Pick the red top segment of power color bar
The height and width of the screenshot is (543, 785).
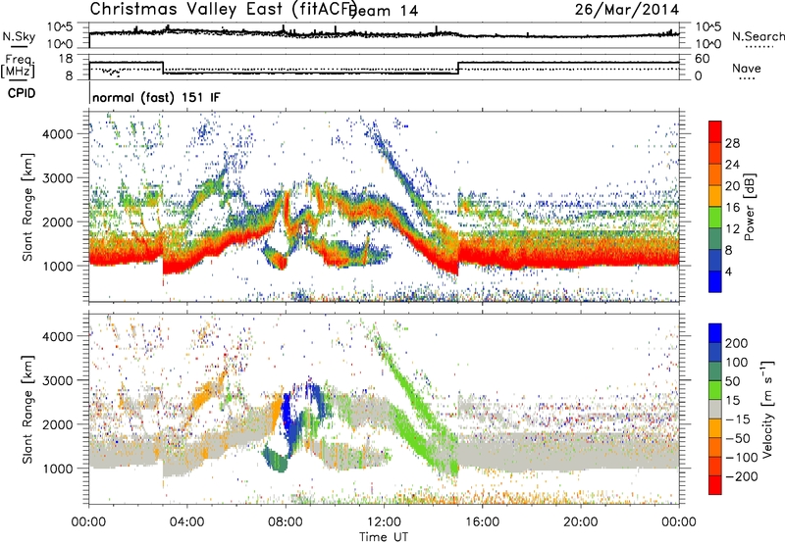pyautogui.click(x=715, y=131)
